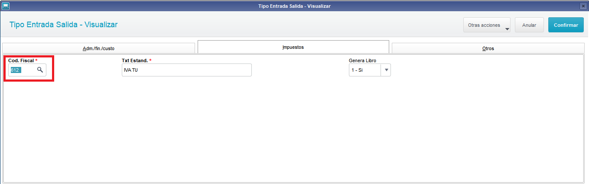
Task: Click the Anular button
Action: (x=529, y=25)
